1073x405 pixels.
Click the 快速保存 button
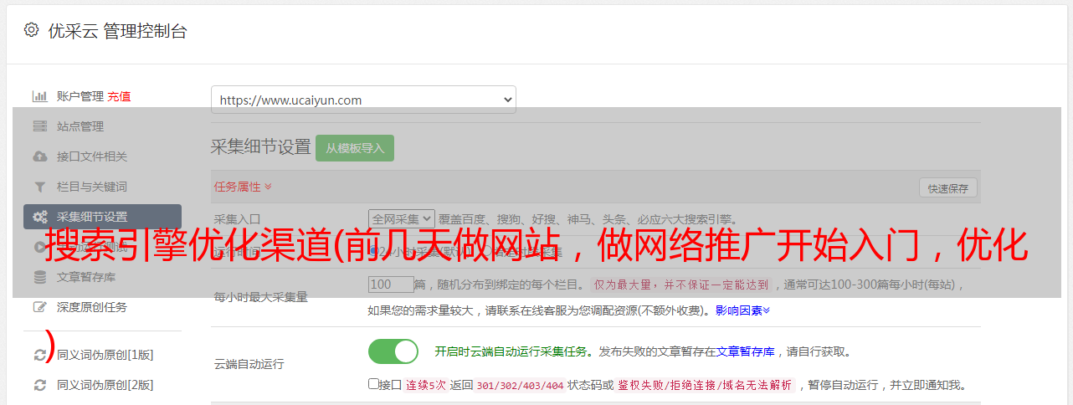click(947, 188)
